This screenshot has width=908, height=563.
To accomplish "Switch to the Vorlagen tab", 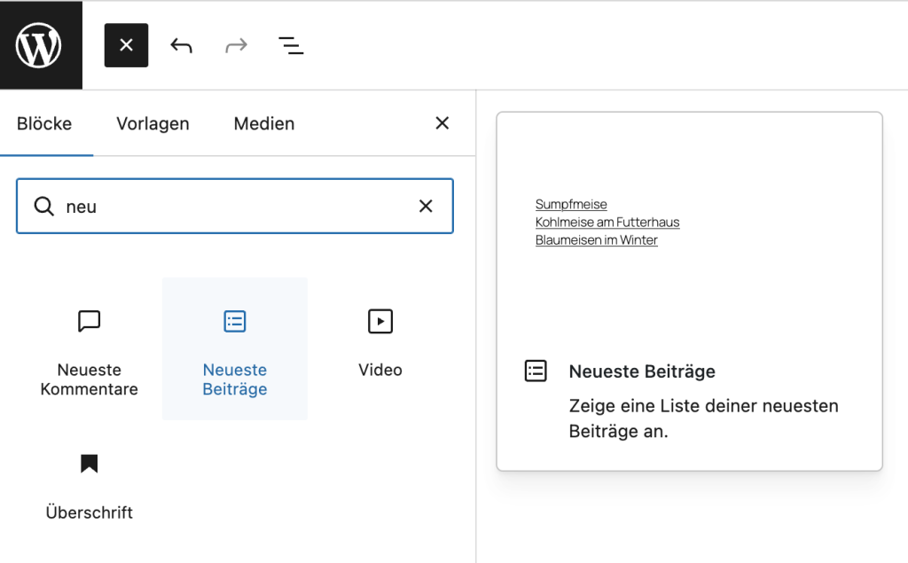I will point(152,123).
